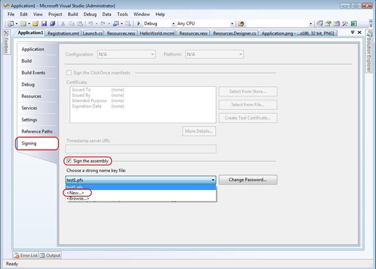This screenshot has width=376, height=269.
Task: Open the Configuration dropdown
Action: point(126,55)
